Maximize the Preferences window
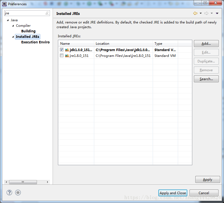This screenshot has width=224, height=203. [205, 3]
